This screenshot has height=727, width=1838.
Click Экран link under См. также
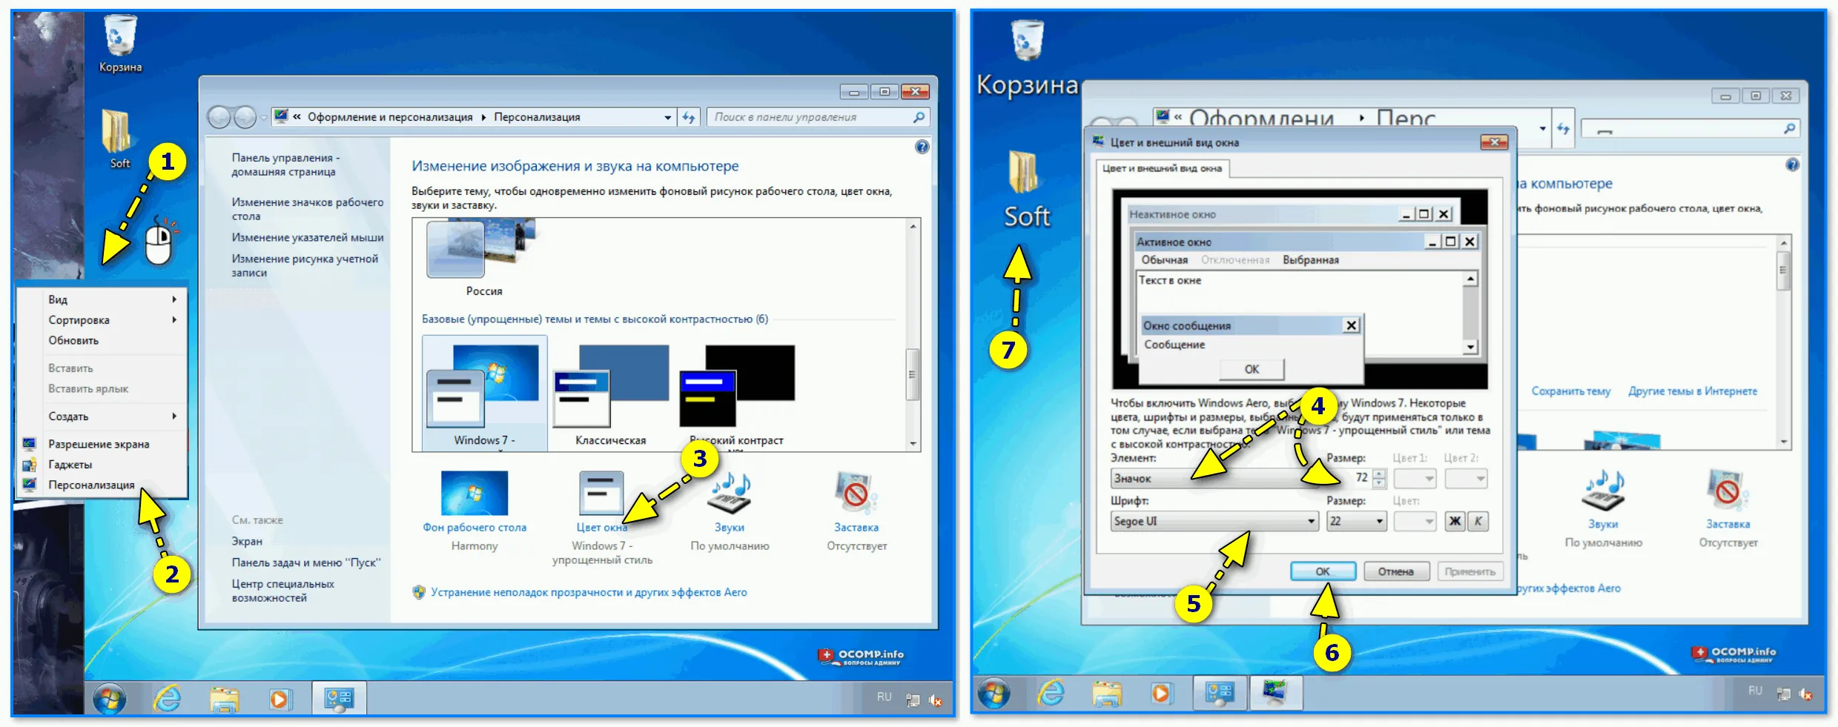click(x=247, y=542)
